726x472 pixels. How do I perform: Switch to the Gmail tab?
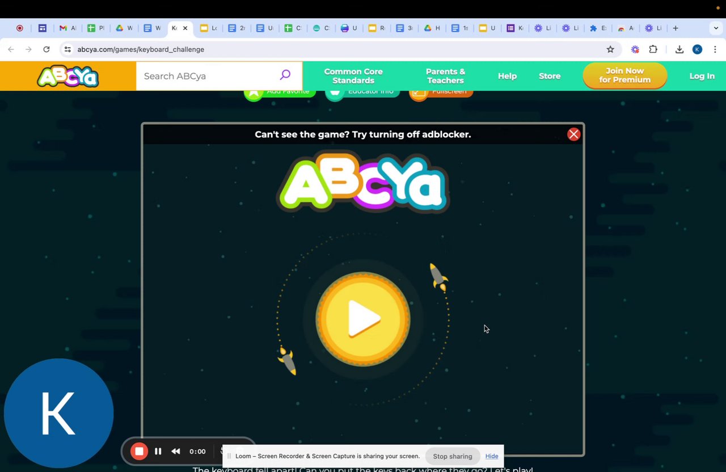click(x=68, y=28)
